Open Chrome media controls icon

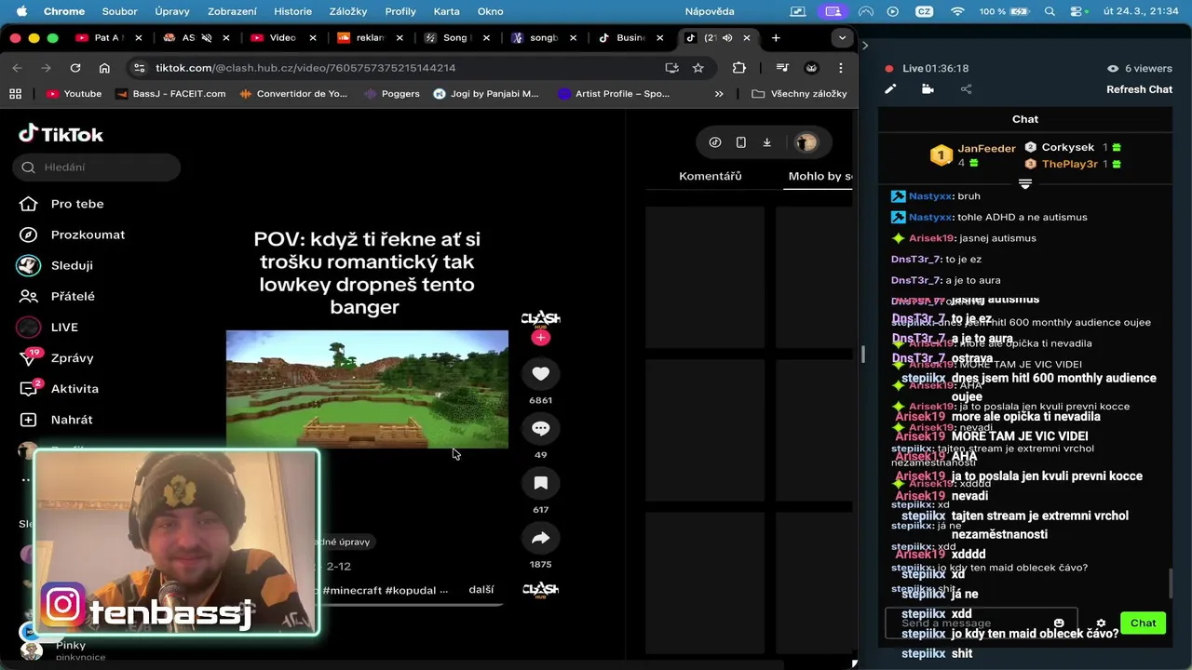[x=782, y=68]
